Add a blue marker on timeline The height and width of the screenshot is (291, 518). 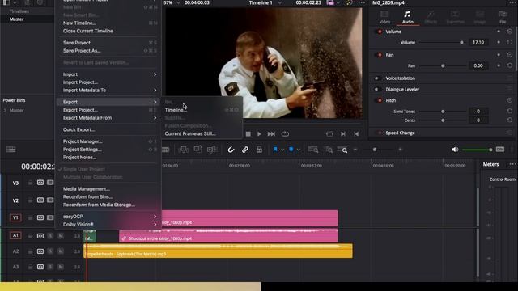click(x=291, y=150)
